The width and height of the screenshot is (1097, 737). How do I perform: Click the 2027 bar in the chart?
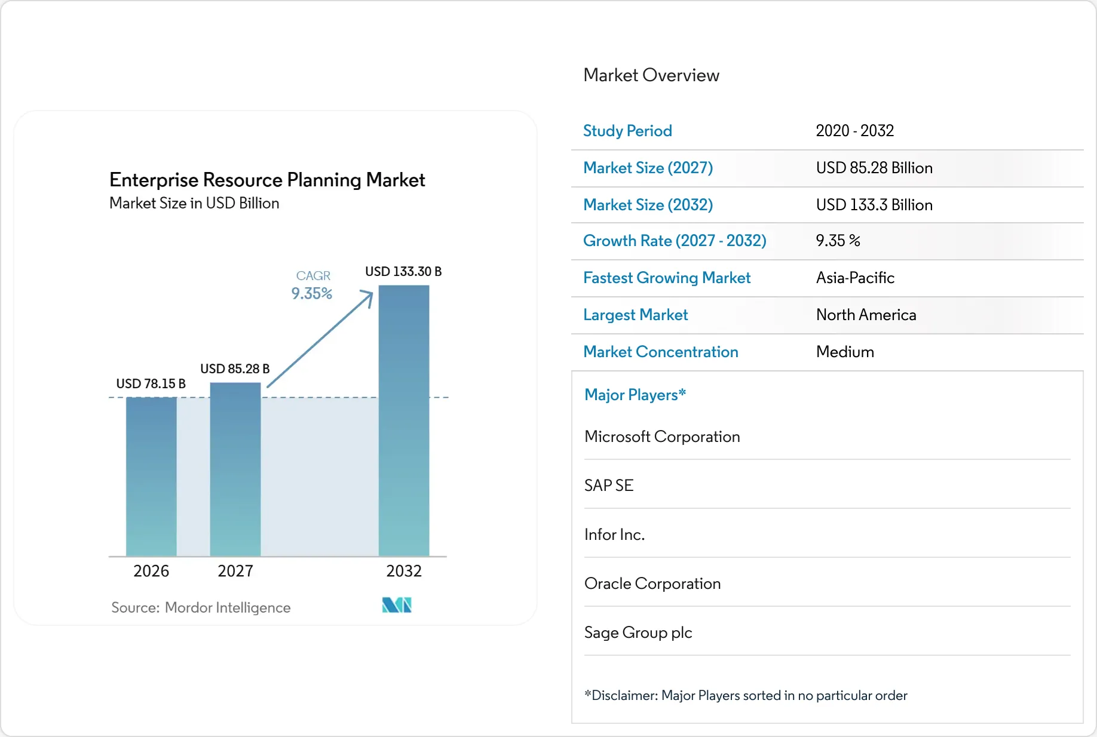point(235,469)
